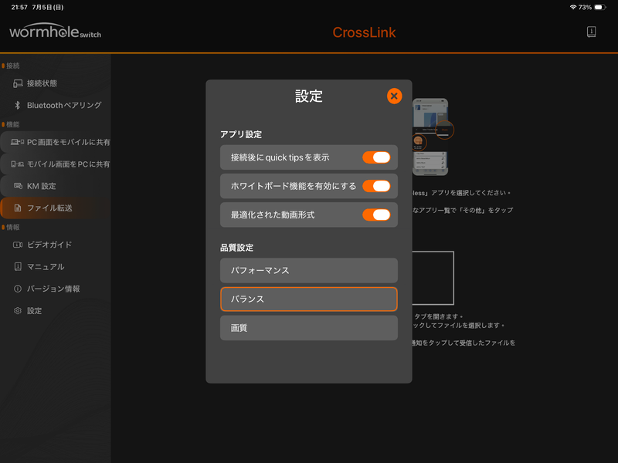
Task: Click the 設定 dialog title
Action: (x=308, y=96)
